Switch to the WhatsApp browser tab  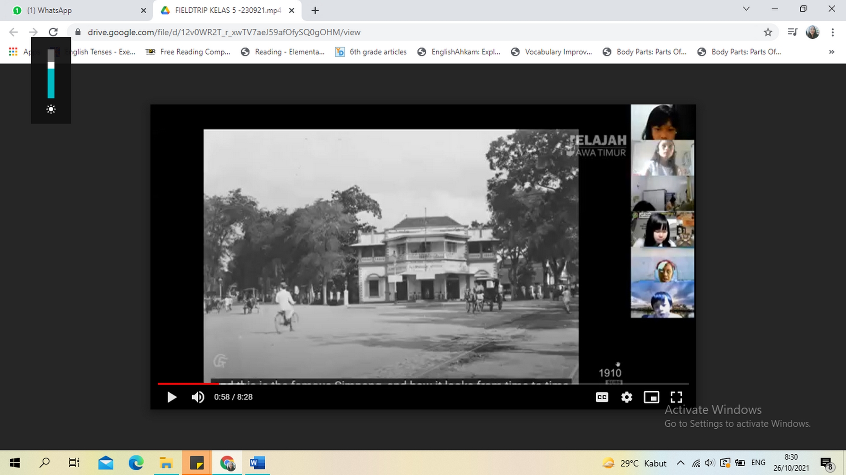click(76, 10)
